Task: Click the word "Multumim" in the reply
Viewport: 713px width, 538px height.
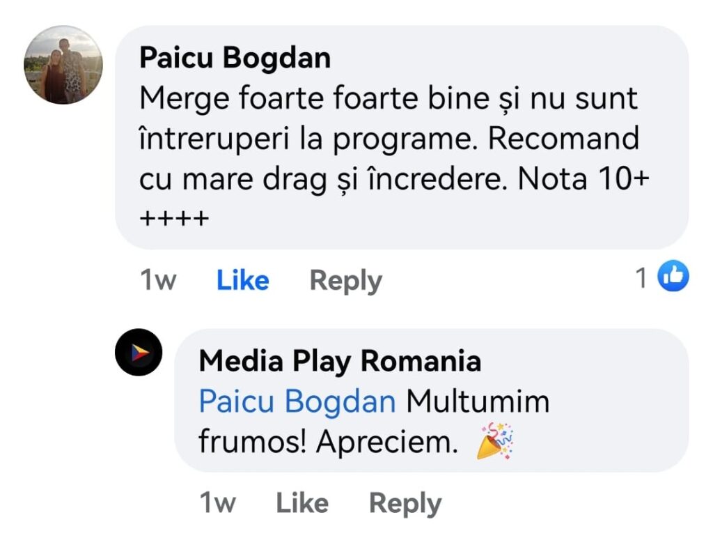Action: (478, 402)
